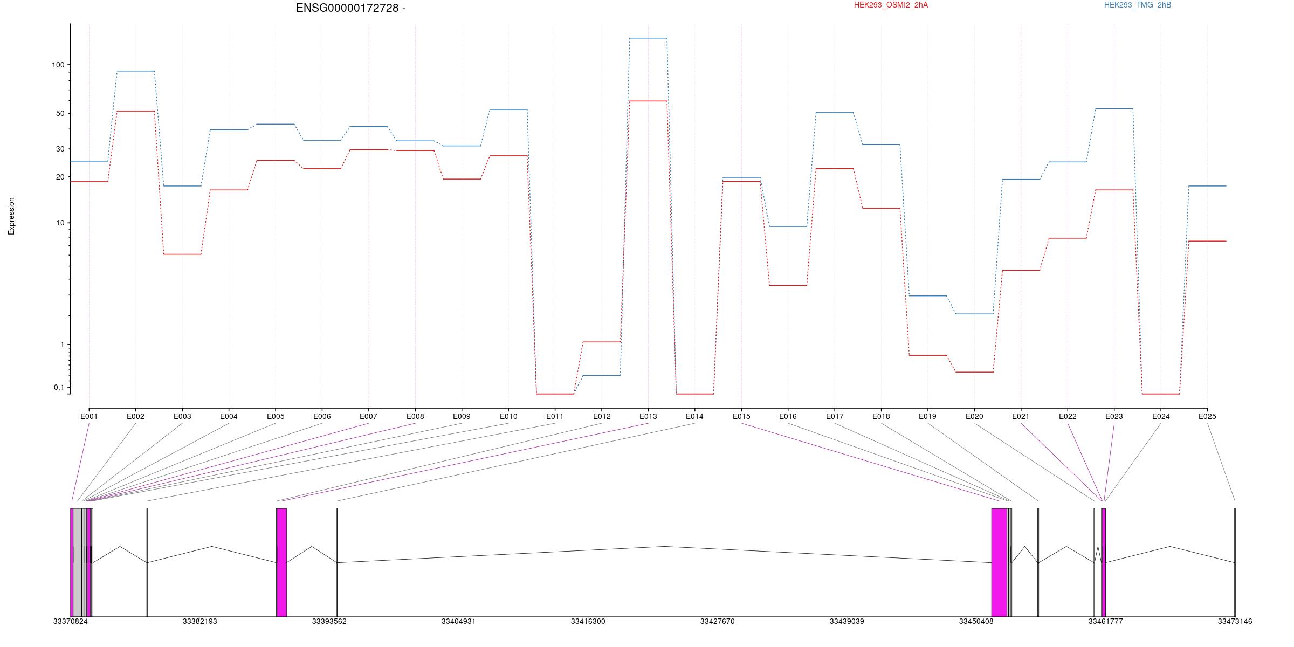
Task: Click the blue E013 expression peak segment
Action: coord(648,38)
